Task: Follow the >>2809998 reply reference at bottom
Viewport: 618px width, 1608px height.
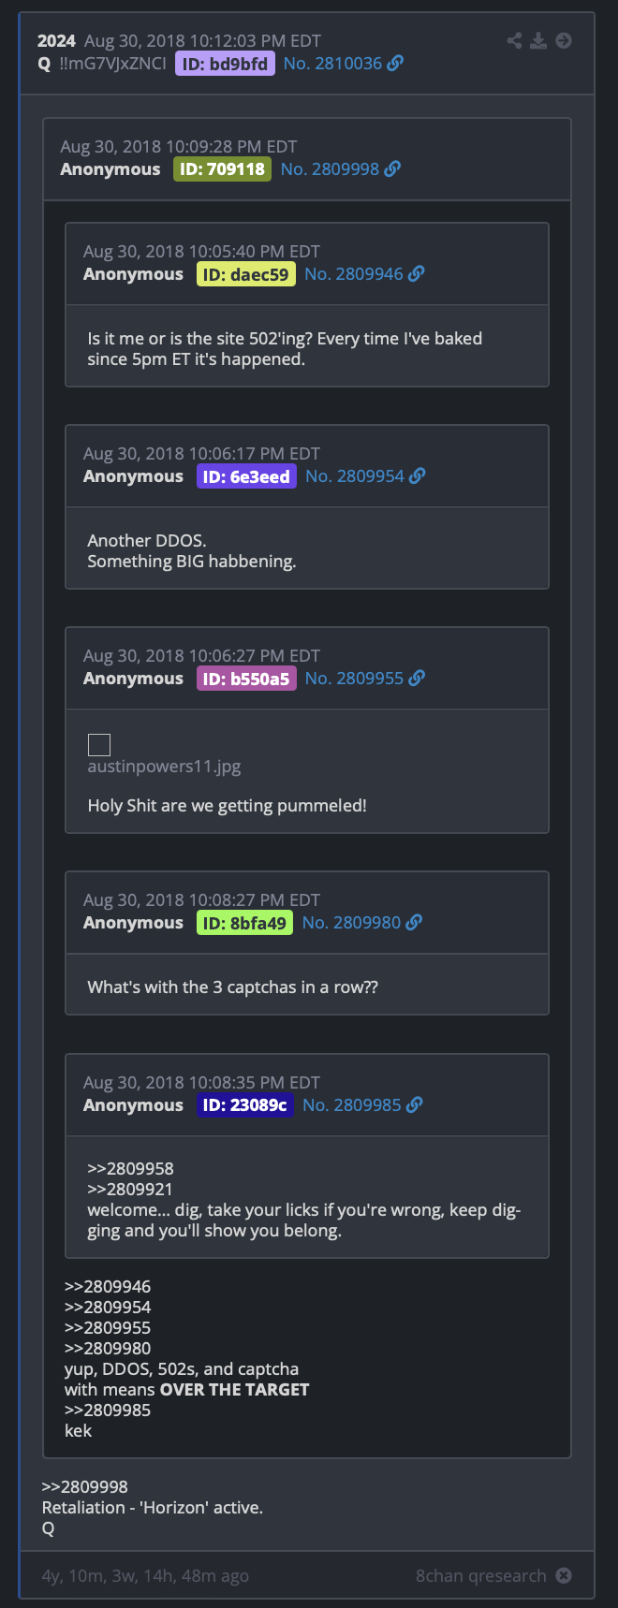Action: coord(85,1486)
